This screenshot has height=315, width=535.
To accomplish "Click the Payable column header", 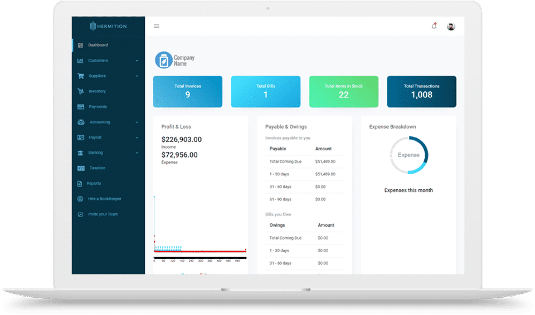I will click(x=278, y=149).
